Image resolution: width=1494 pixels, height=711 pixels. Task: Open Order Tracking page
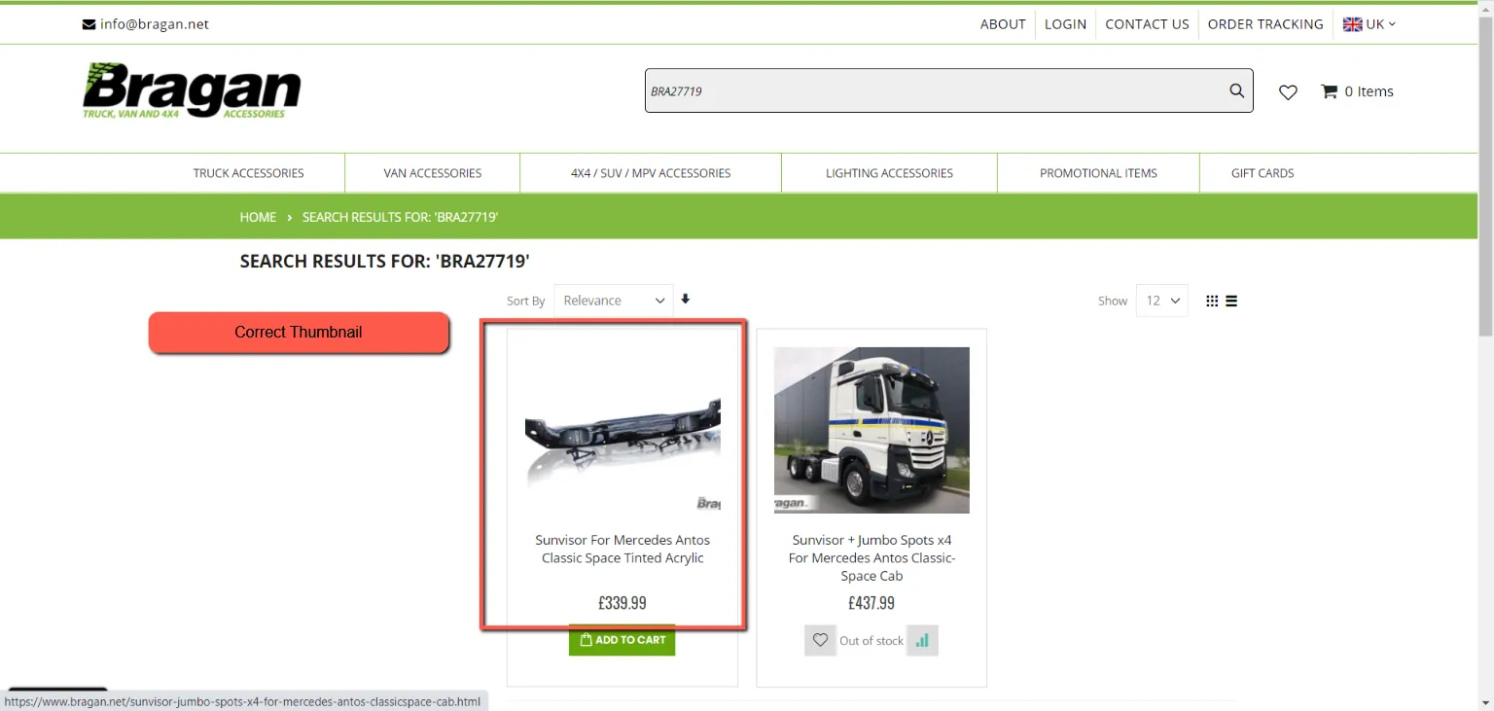[x=1265, y=24]
